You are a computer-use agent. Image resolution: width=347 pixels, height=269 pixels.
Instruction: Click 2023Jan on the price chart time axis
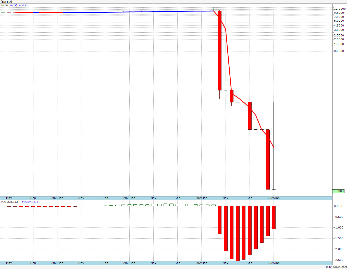coord(129,198)
